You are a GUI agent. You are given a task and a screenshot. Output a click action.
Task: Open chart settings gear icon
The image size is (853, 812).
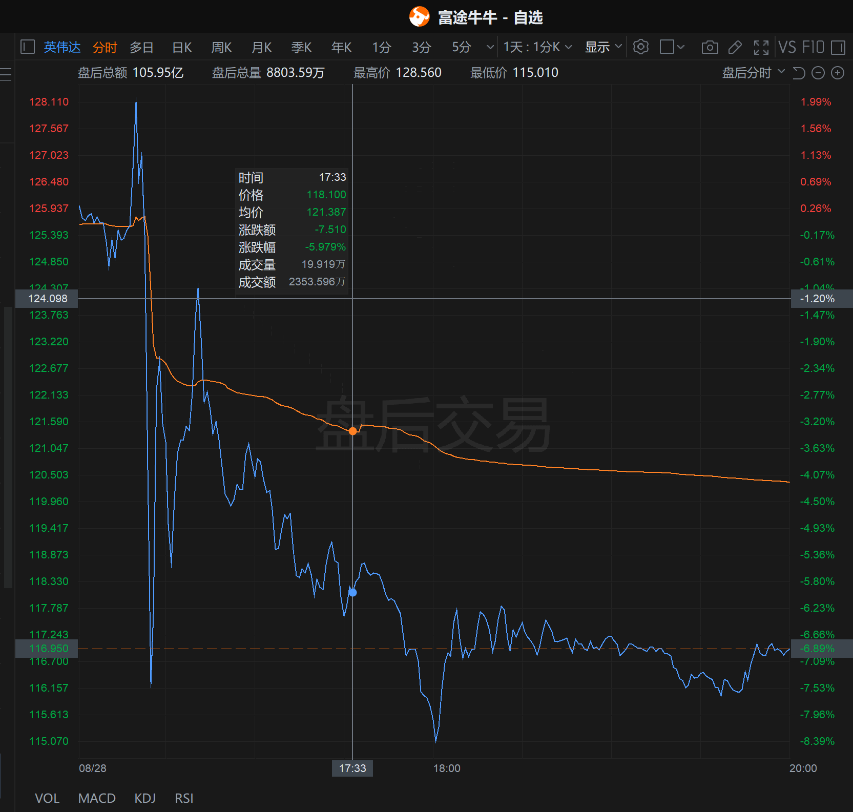[x=640, y=47]
